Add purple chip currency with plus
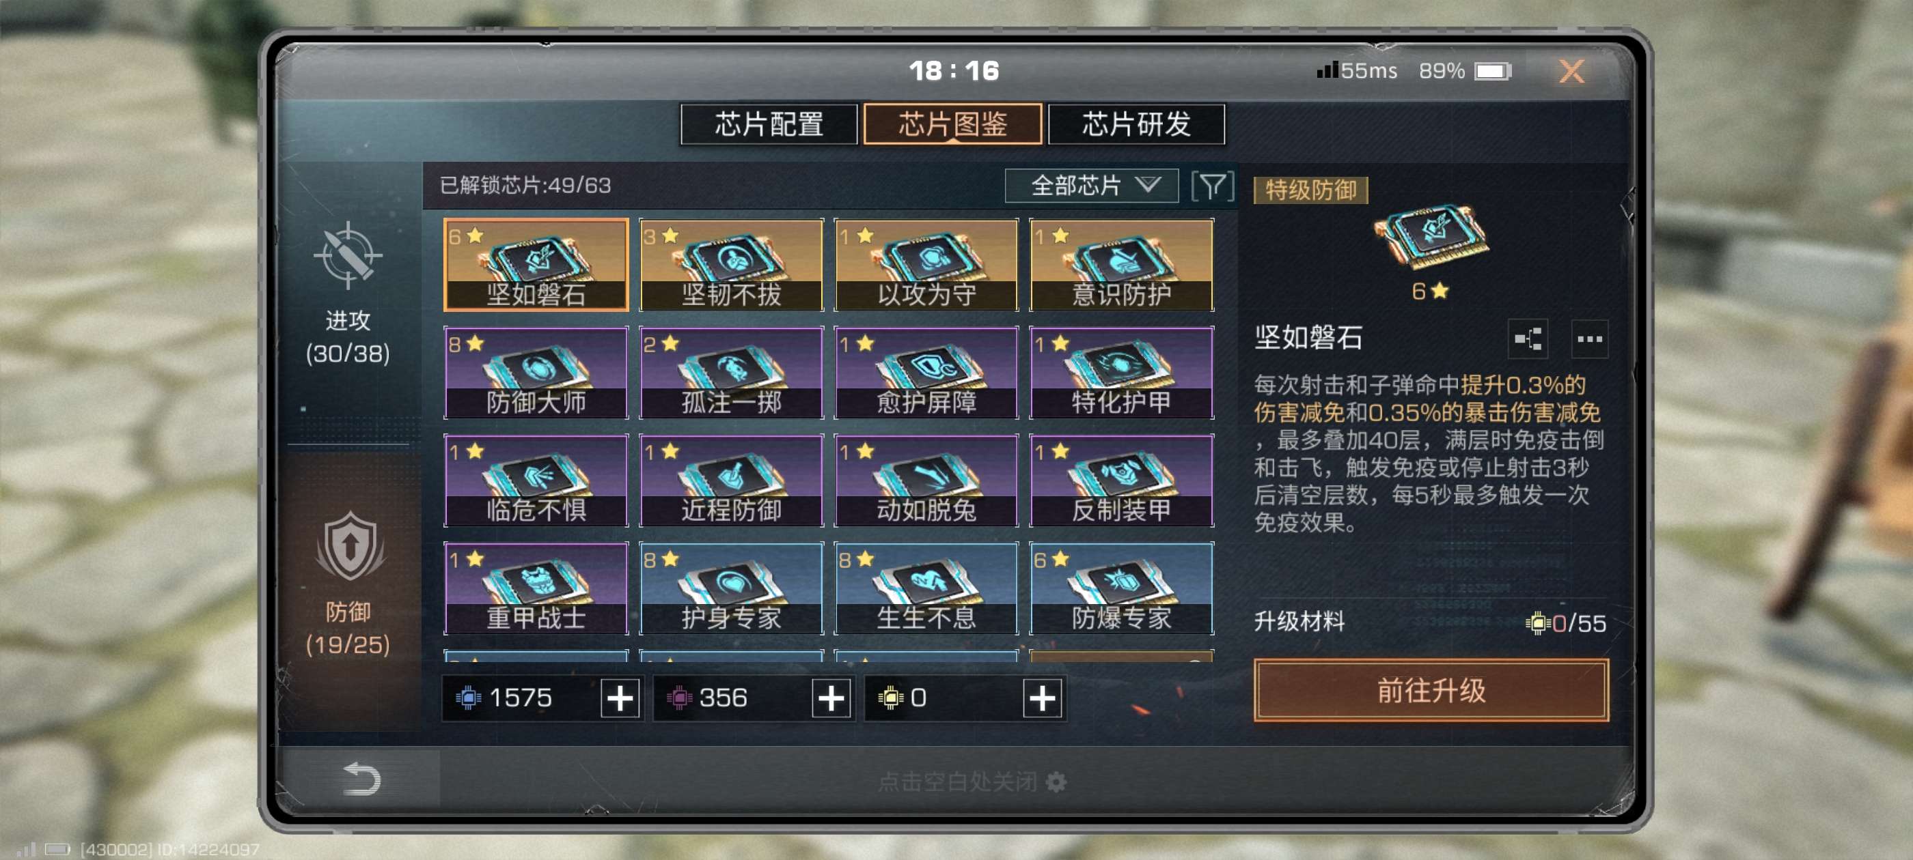 click(831, 698)
